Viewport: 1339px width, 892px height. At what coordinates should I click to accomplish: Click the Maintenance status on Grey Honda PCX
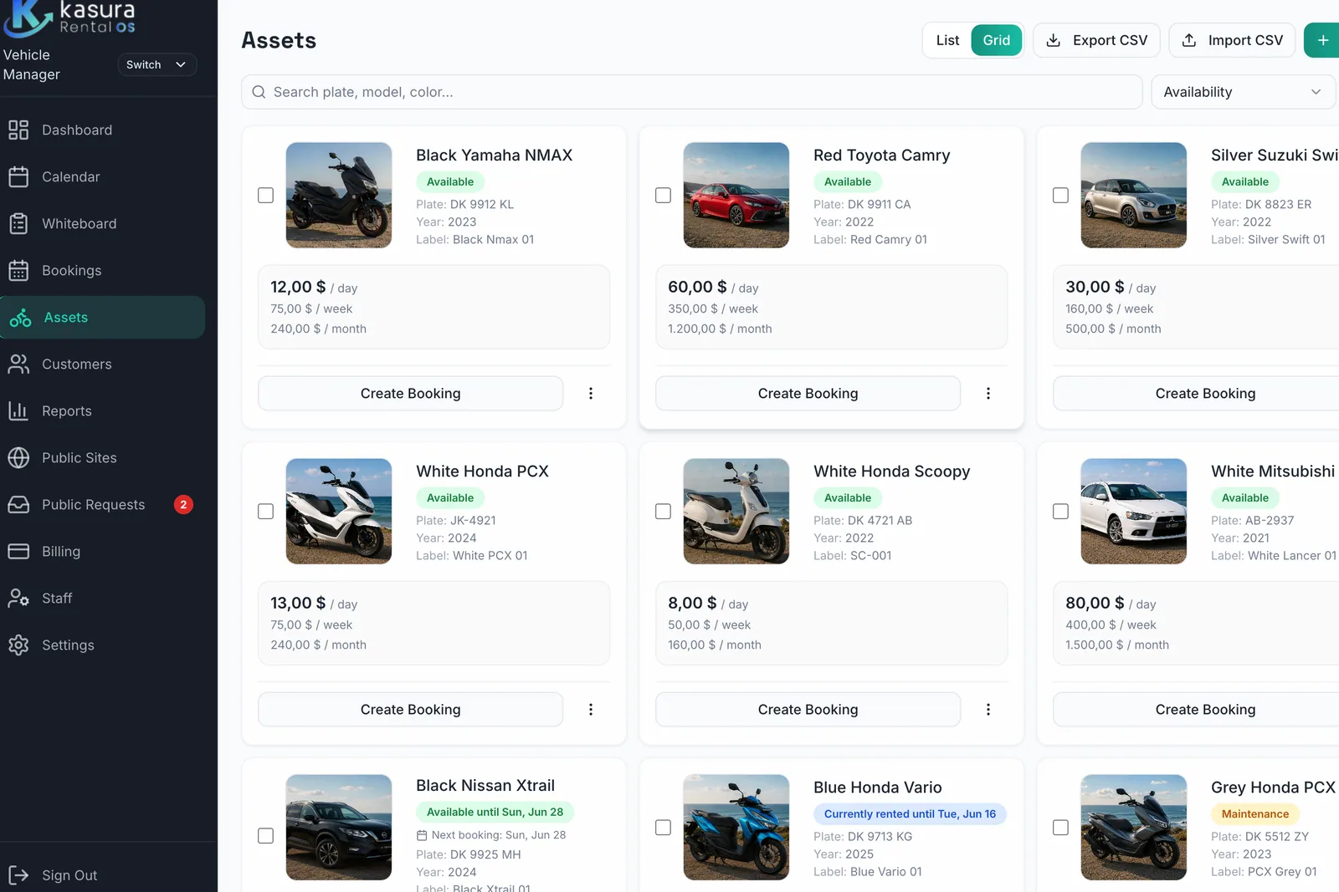tap(1254, 813)
